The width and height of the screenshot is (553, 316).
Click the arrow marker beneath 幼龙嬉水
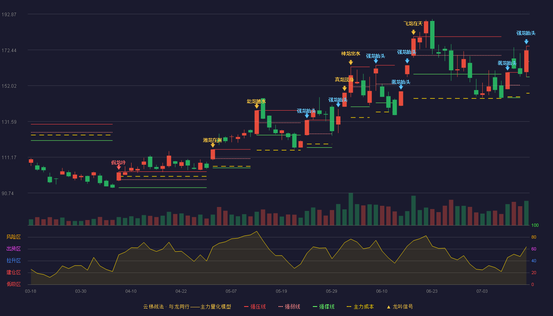(257, 106)
